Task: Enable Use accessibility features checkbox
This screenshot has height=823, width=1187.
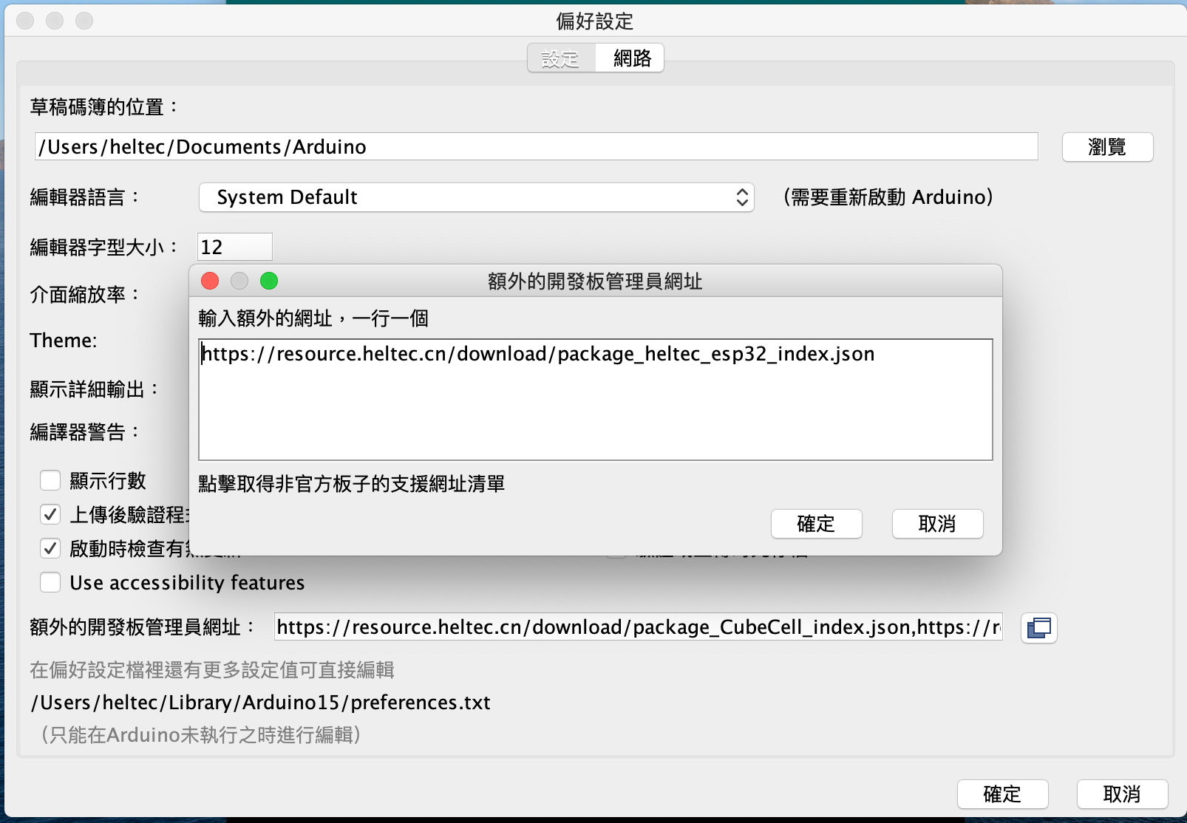Action: [x=50, y=582]
